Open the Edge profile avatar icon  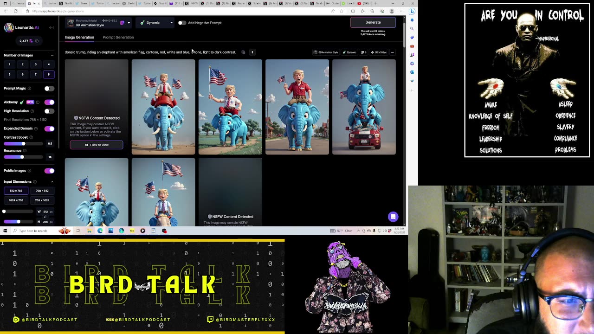(392, 11)
